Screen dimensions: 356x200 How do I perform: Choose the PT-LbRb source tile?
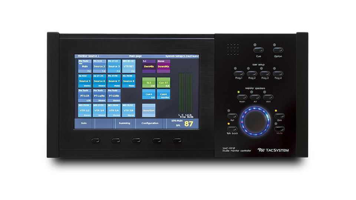pyautogui.click(x=114, y=96)
